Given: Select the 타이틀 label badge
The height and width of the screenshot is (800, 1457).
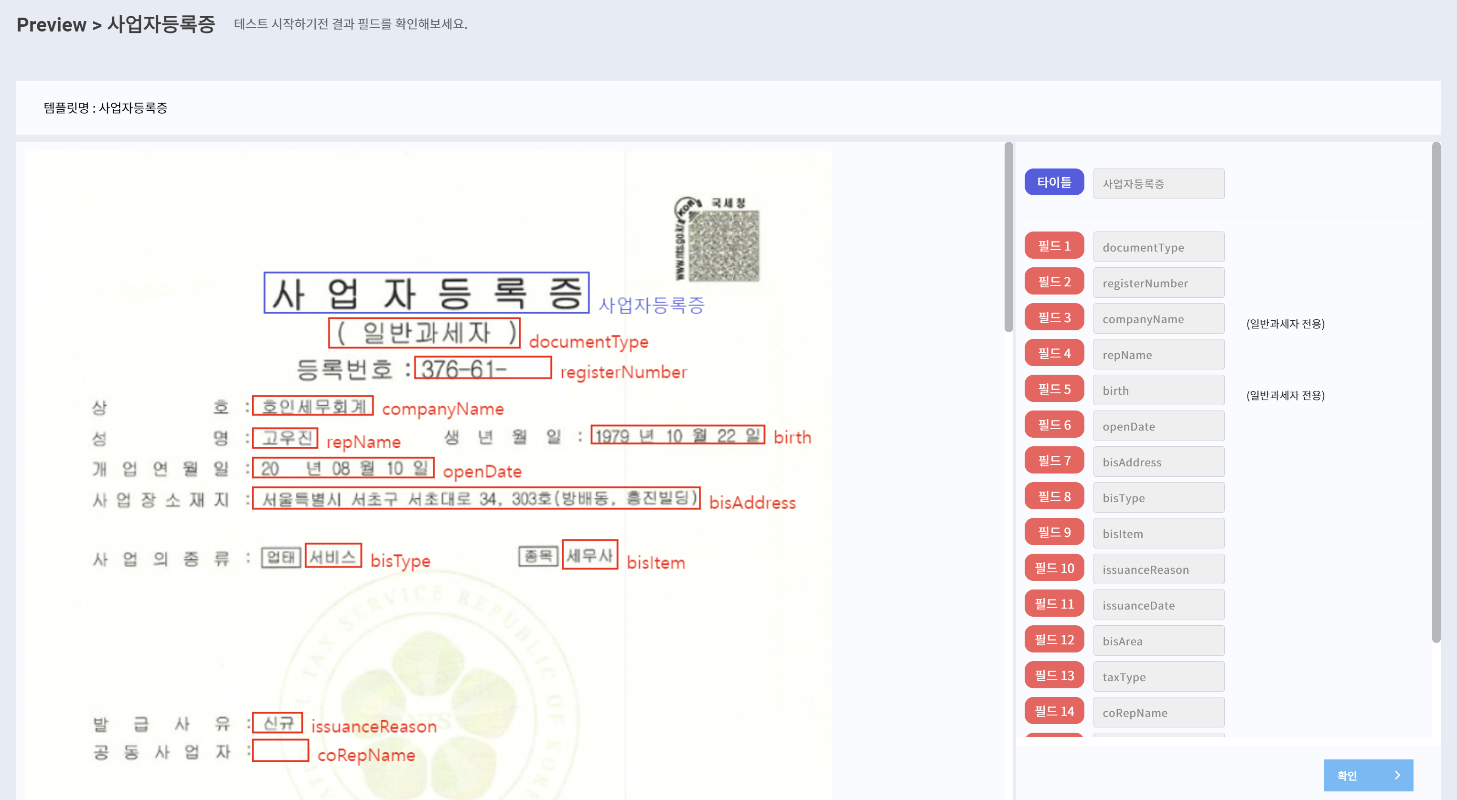Looking at the screenshot, I should 1054,182.
